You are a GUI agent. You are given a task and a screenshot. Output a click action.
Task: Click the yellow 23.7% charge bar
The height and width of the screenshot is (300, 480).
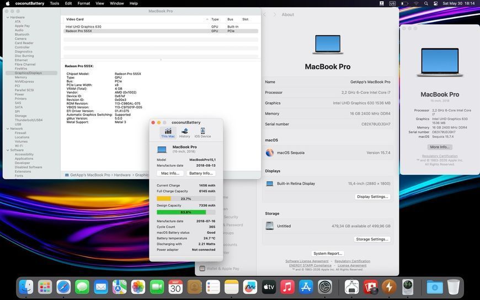click(x=186, y=199)
